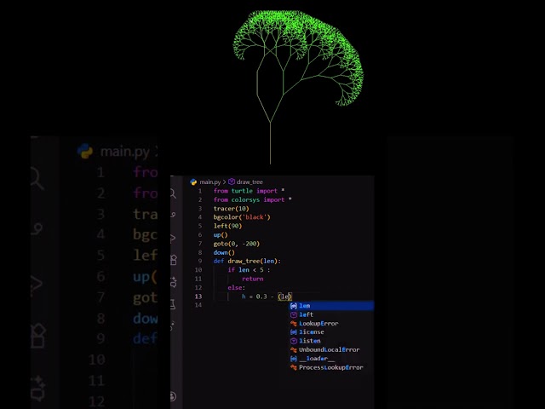Click the code line 'from colorsys import *'
The width and height of the screenshot is (545, 409).
click(x=252, y=199)
